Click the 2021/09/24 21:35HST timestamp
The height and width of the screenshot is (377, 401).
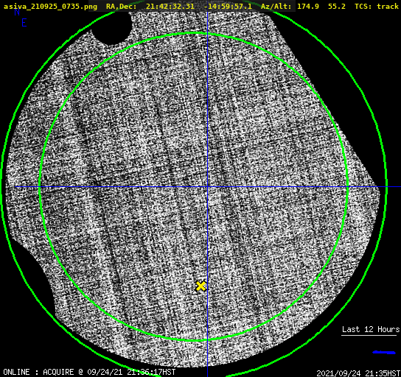click(x=358, y=373)
